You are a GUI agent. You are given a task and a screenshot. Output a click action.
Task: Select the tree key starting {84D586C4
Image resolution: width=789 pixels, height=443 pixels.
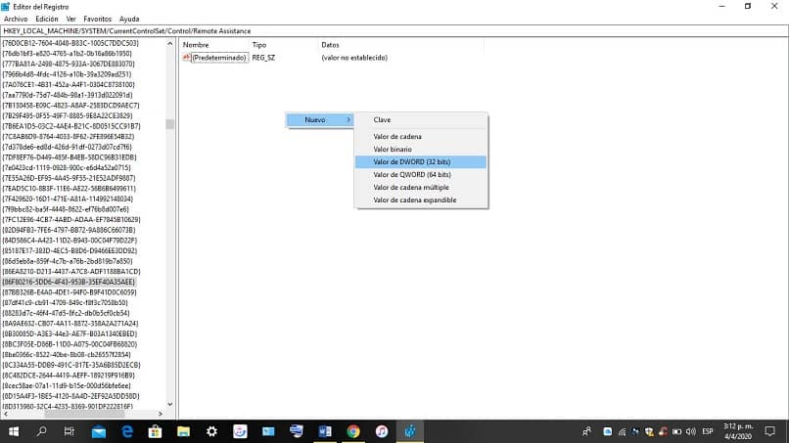coord(70,241)
